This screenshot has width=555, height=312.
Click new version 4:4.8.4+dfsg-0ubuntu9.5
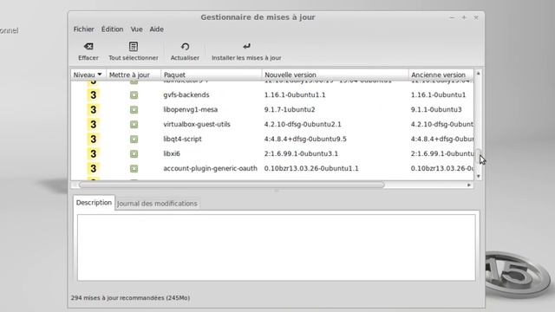[305, 139]
